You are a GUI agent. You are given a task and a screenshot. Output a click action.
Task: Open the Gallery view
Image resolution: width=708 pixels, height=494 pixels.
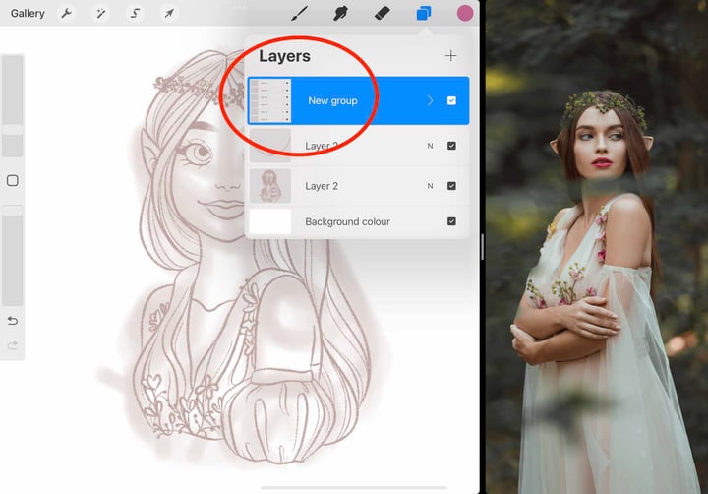tap(28, 13)
